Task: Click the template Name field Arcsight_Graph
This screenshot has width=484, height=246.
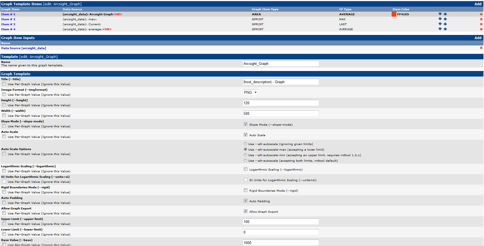Action: [281, 64]
